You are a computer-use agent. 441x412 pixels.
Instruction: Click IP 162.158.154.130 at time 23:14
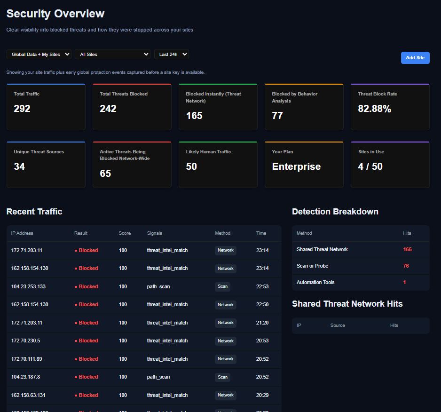30,268
